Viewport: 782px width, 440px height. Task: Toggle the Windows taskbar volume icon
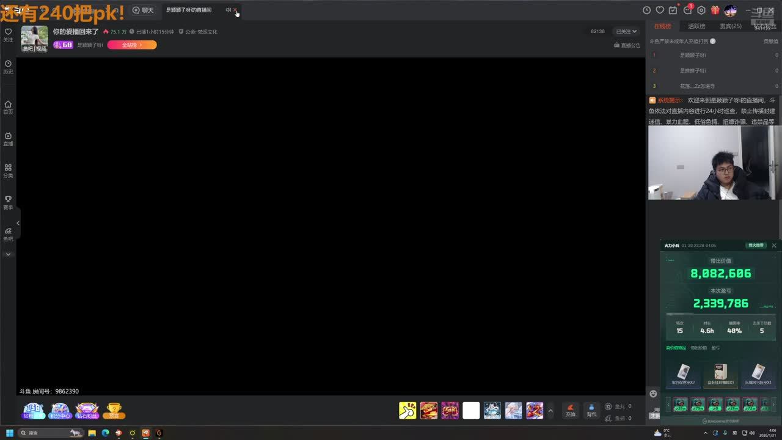[752, 433]
